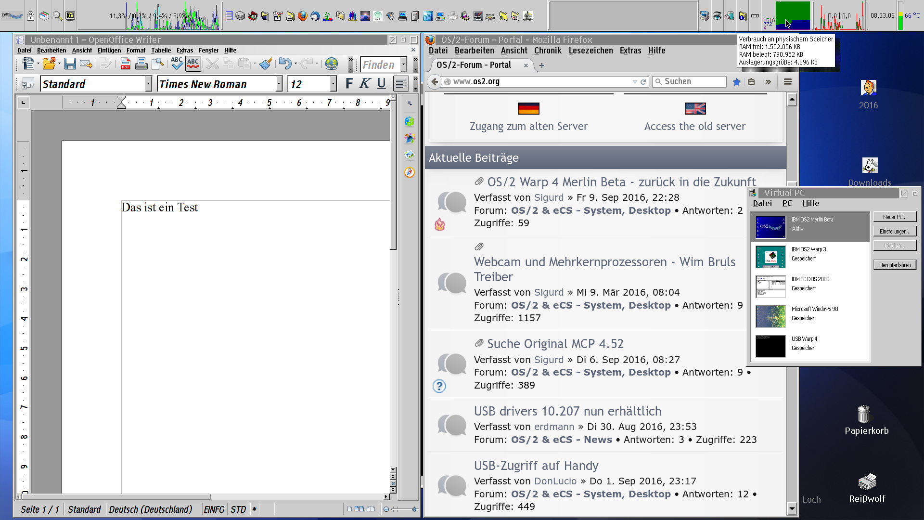Toggle left alignment button in Writer

[400, 84]
